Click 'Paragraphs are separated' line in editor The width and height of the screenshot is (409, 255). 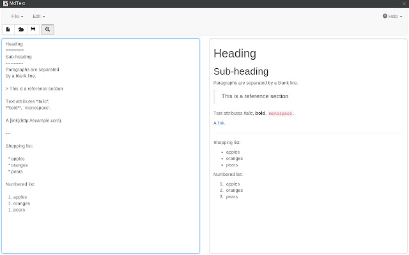(33, 69)
